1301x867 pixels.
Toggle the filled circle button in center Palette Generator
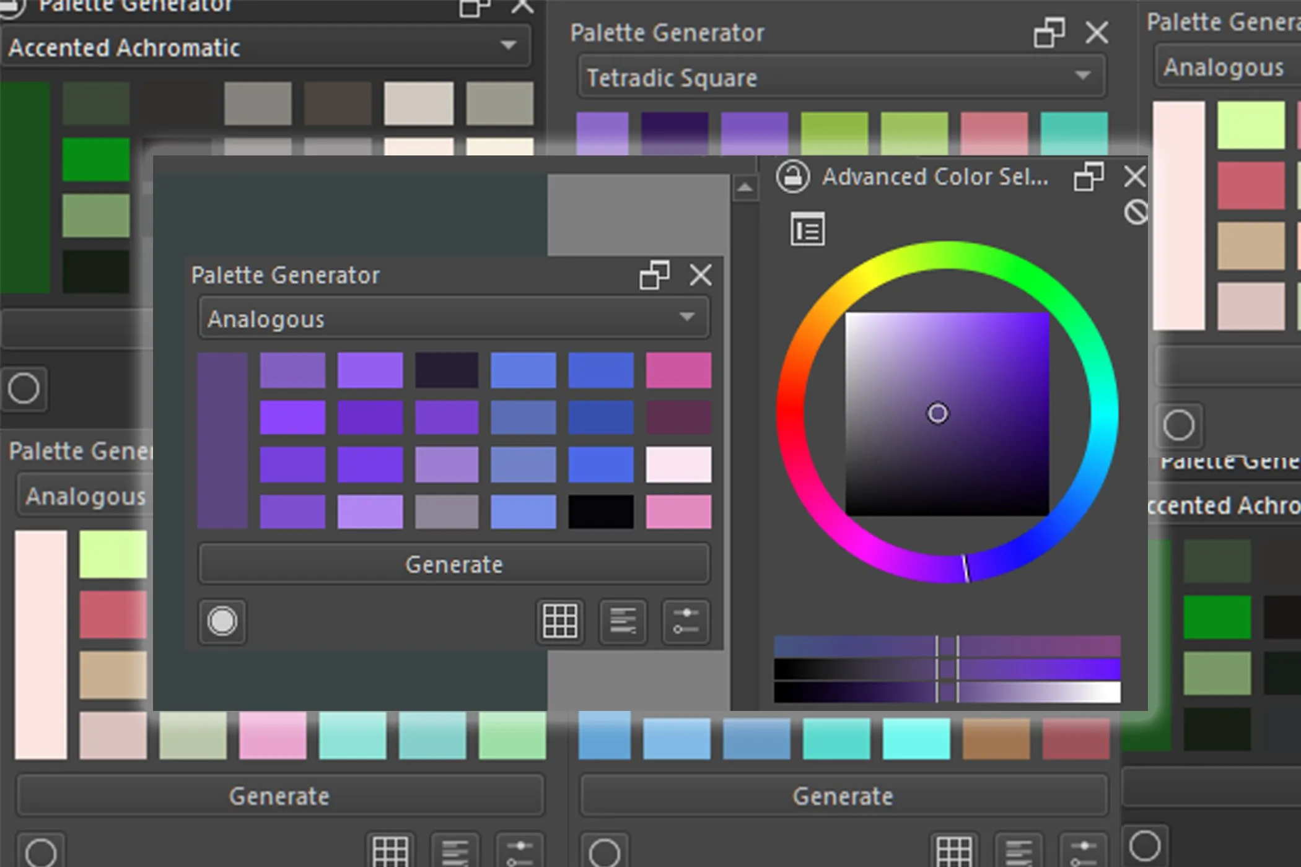click(222, 621)
